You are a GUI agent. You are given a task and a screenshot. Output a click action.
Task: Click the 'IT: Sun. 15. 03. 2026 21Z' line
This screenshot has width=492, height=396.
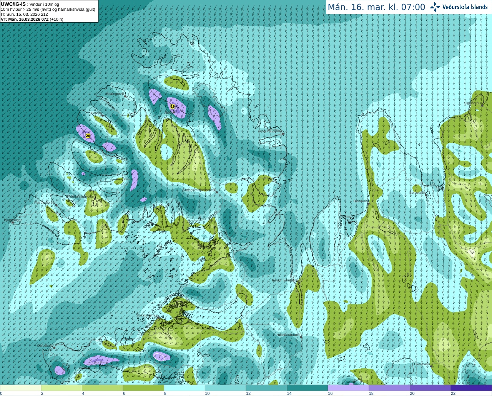coord(24,14)
